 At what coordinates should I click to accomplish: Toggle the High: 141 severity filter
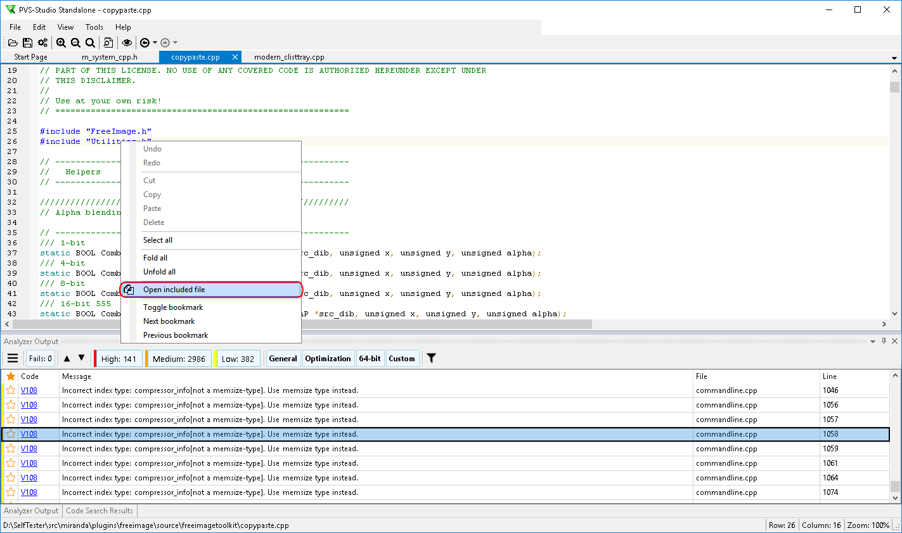point(119,359)
